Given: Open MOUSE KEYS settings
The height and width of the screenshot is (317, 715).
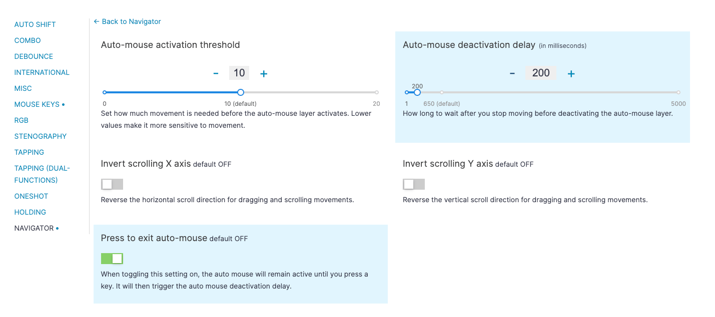Looking at the screenshot, I should coord(40,104).
